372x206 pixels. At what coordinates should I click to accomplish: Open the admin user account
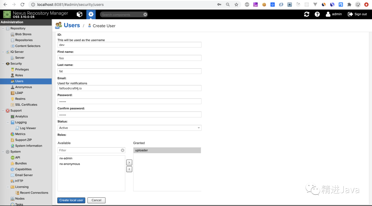[333, 14]
